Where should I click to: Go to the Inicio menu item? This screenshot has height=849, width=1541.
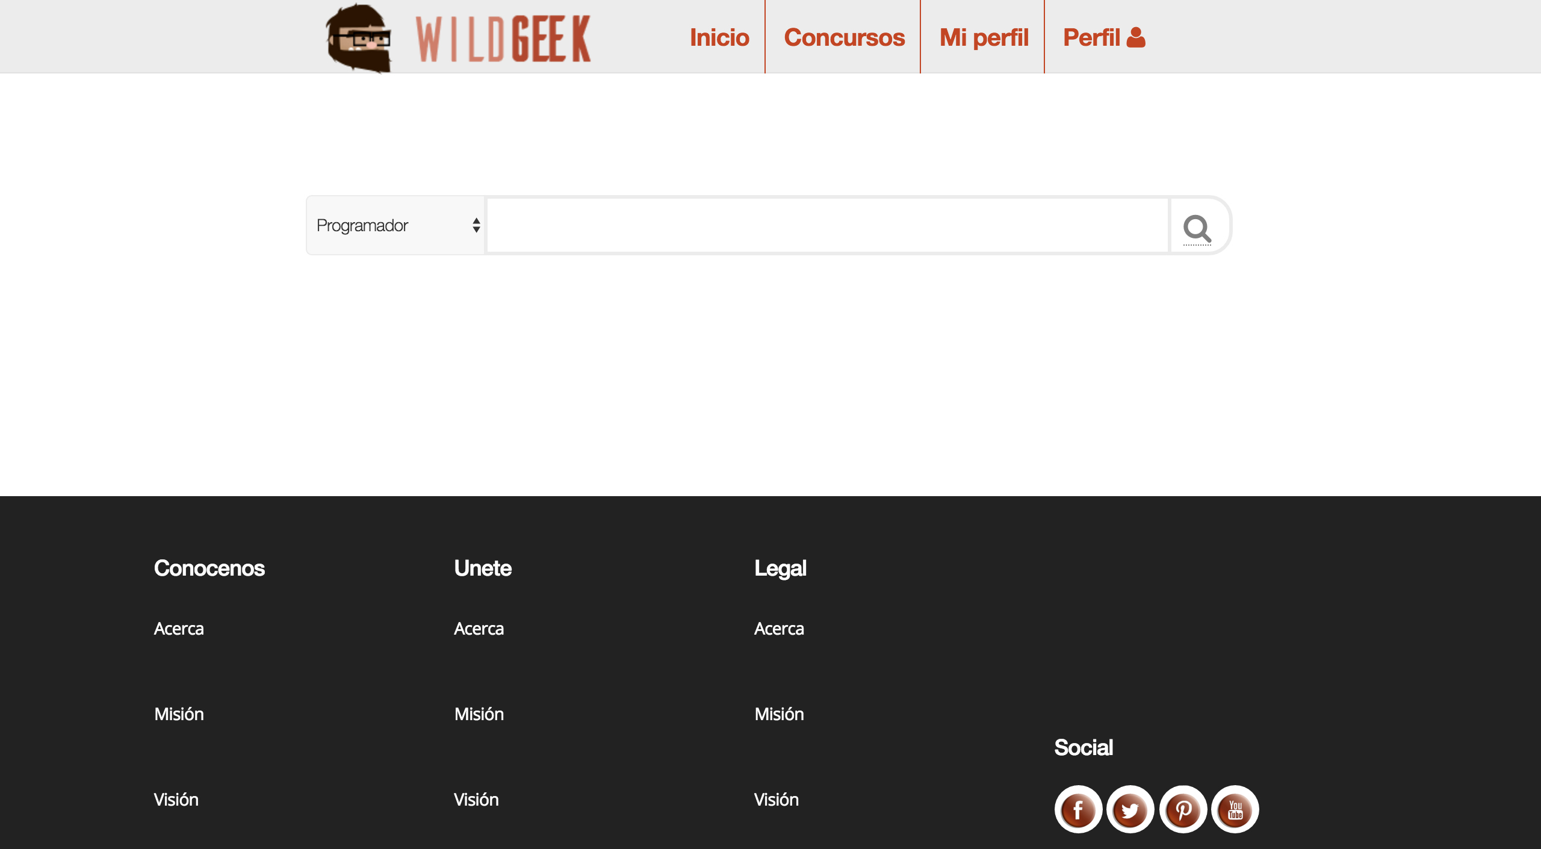(x=719, y=37)
